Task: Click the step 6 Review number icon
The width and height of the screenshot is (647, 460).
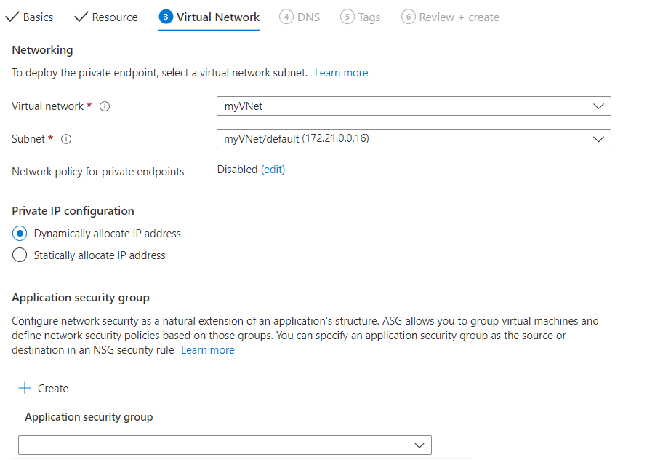Action: point(409,17)
